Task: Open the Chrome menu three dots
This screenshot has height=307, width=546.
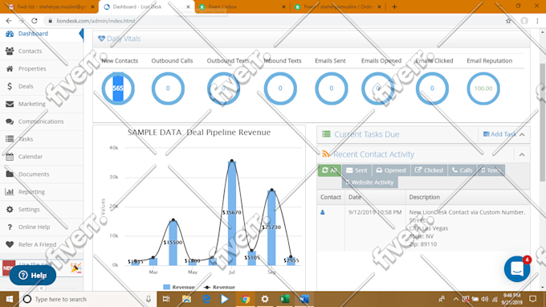Action: point(538,21)
